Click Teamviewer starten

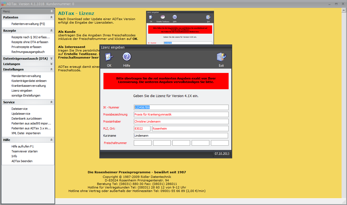[x=24, y=151]
